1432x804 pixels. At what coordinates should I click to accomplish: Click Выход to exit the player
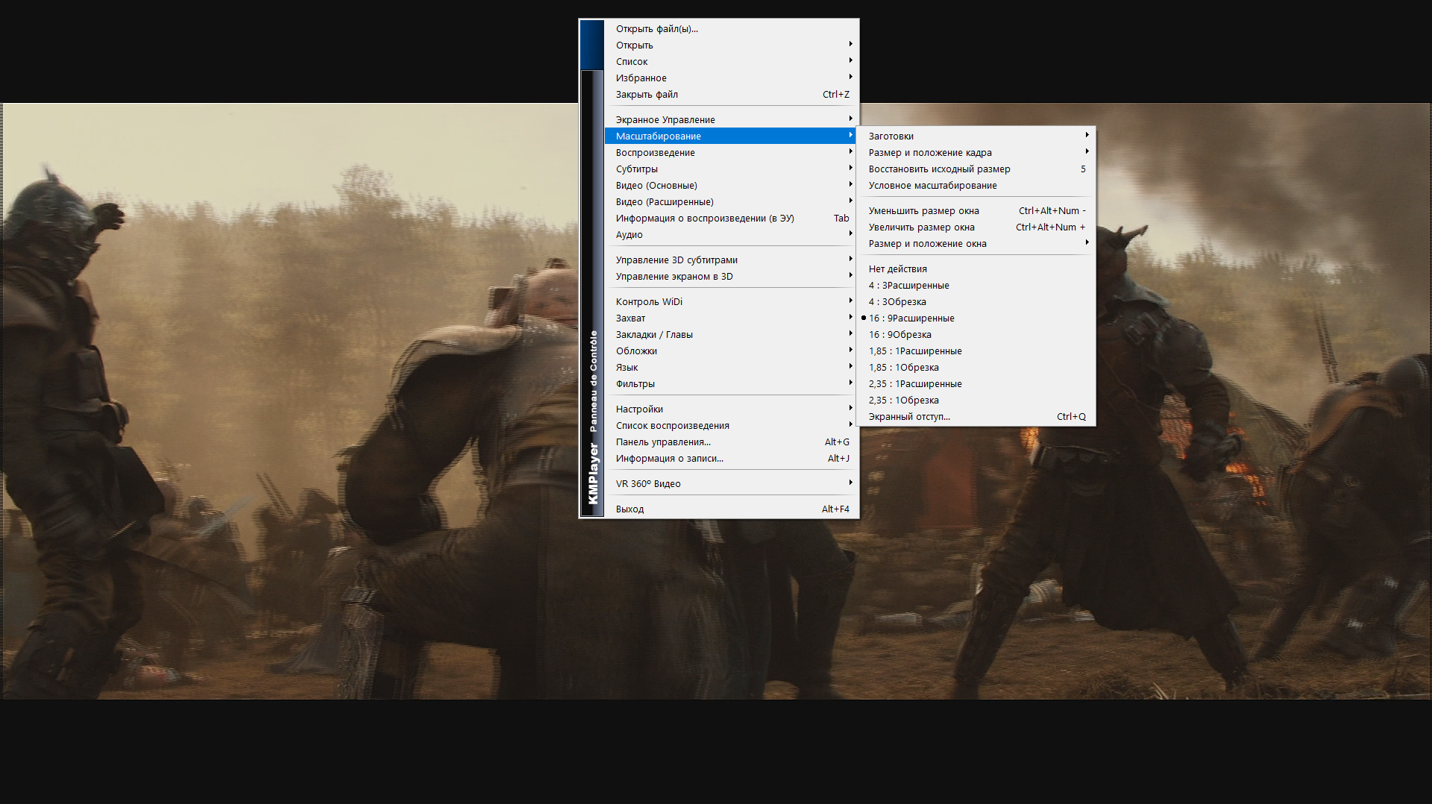coord(629,509)
